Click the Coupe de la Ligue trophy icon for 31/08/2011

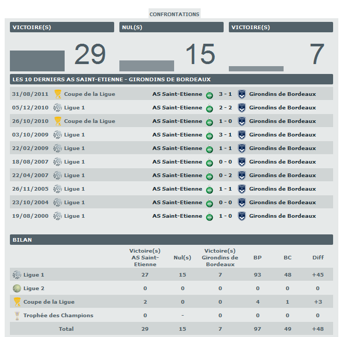click(x=58, y=94)
